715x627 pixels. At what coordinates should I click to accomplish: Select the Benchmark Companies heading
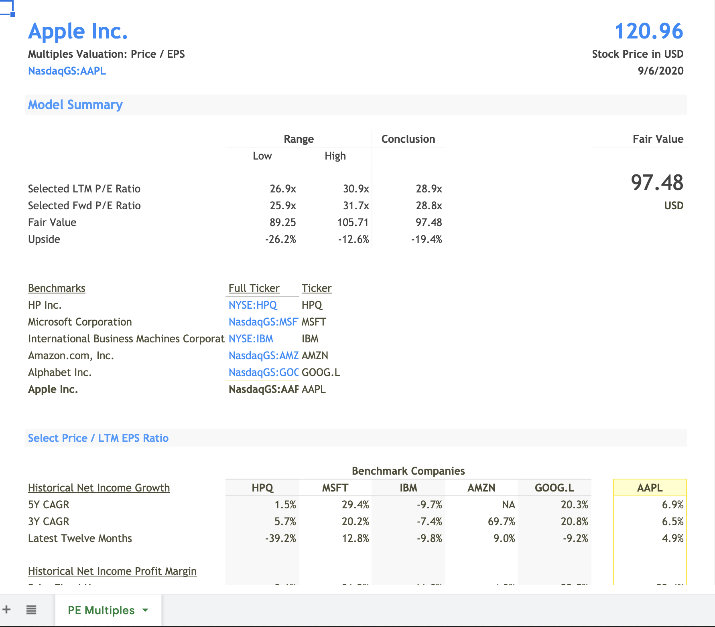coord(408,471)
